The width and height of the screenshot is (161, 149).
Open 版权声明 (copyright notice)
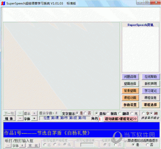151,84
